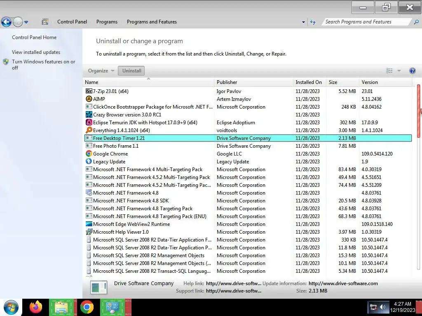Click the help question mark icon
This screenshot has width=422, height=316.
point(412,71)
